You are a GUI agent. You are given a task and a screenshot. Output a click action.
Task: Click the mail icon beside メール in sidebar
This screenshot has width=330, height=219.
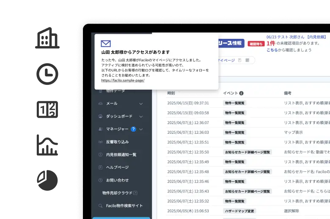click(100, 103)
